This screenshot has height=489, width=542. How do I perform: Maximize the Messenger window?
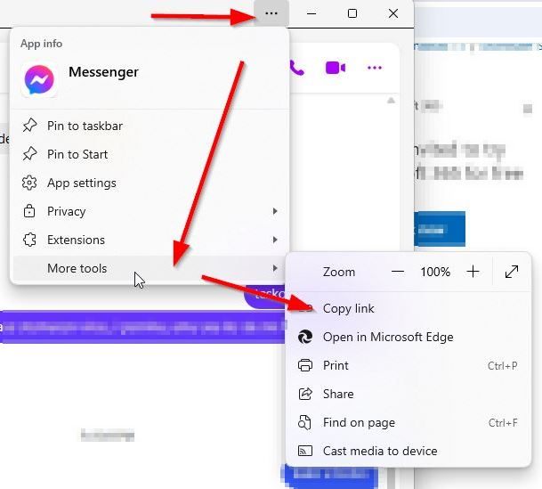point(352,13)
